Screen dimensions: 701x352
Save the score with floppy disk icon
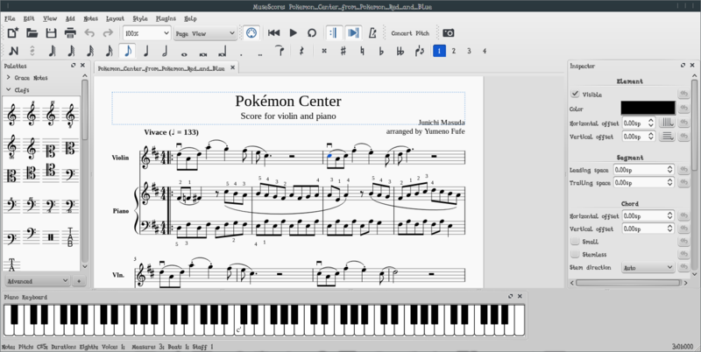51,32
